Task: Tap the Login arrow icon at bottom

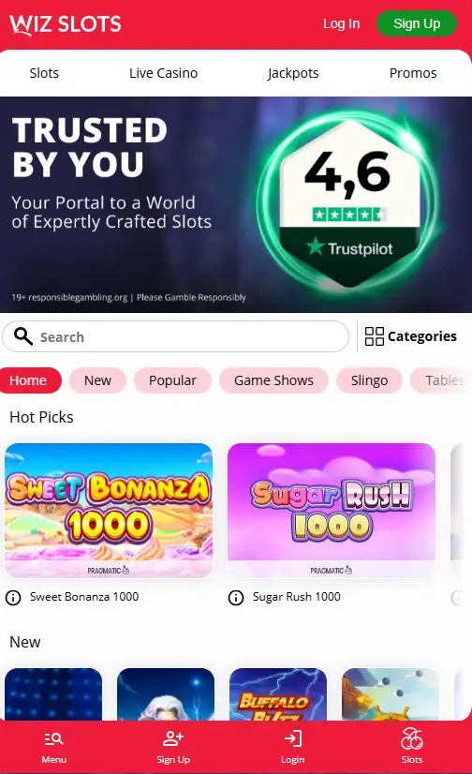Action: (293, 739)
